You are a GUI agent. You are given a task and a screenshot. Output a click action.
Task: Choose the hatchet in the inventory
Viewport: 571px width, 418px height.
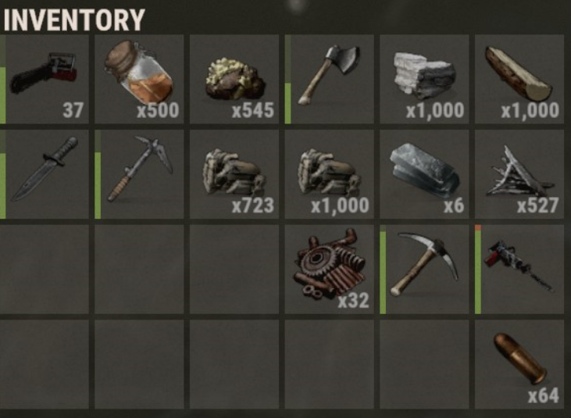click(329, 79)
